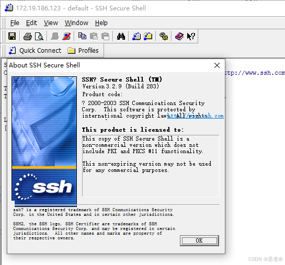Click the Context Help arrow icon
The height and width of the screenshot is (265, 285).
(x=191, y=36)
